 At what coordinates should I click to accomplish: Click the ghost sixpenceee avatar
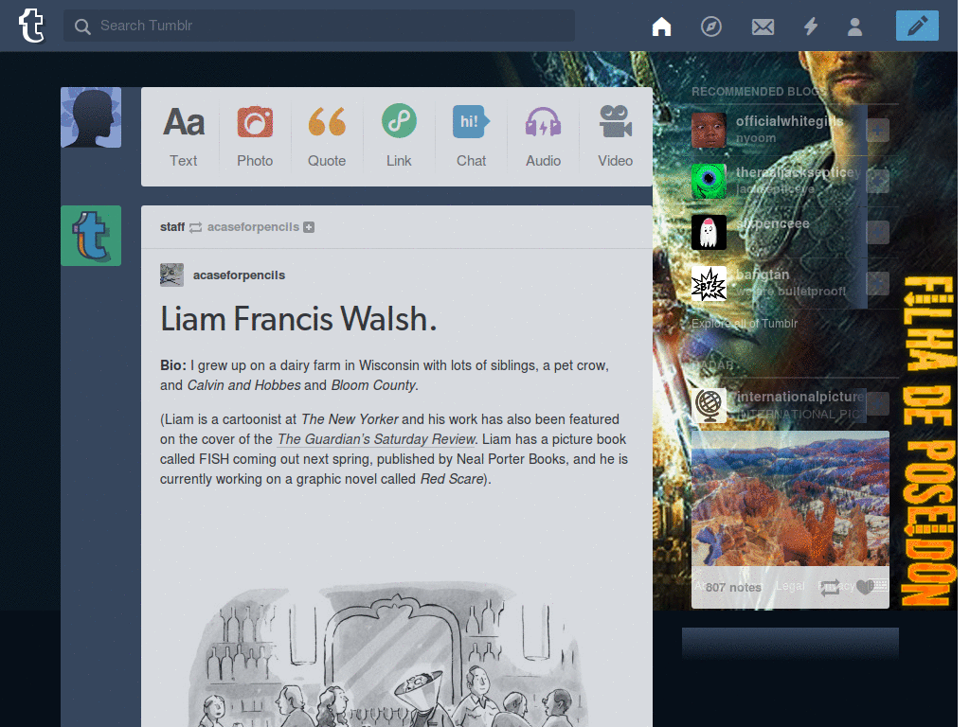709,233
